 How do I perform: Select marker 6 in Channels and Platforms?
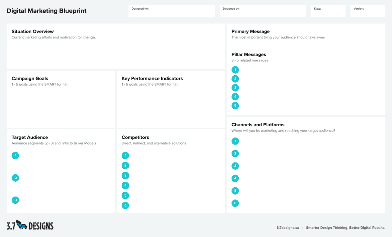coord(235,203)
